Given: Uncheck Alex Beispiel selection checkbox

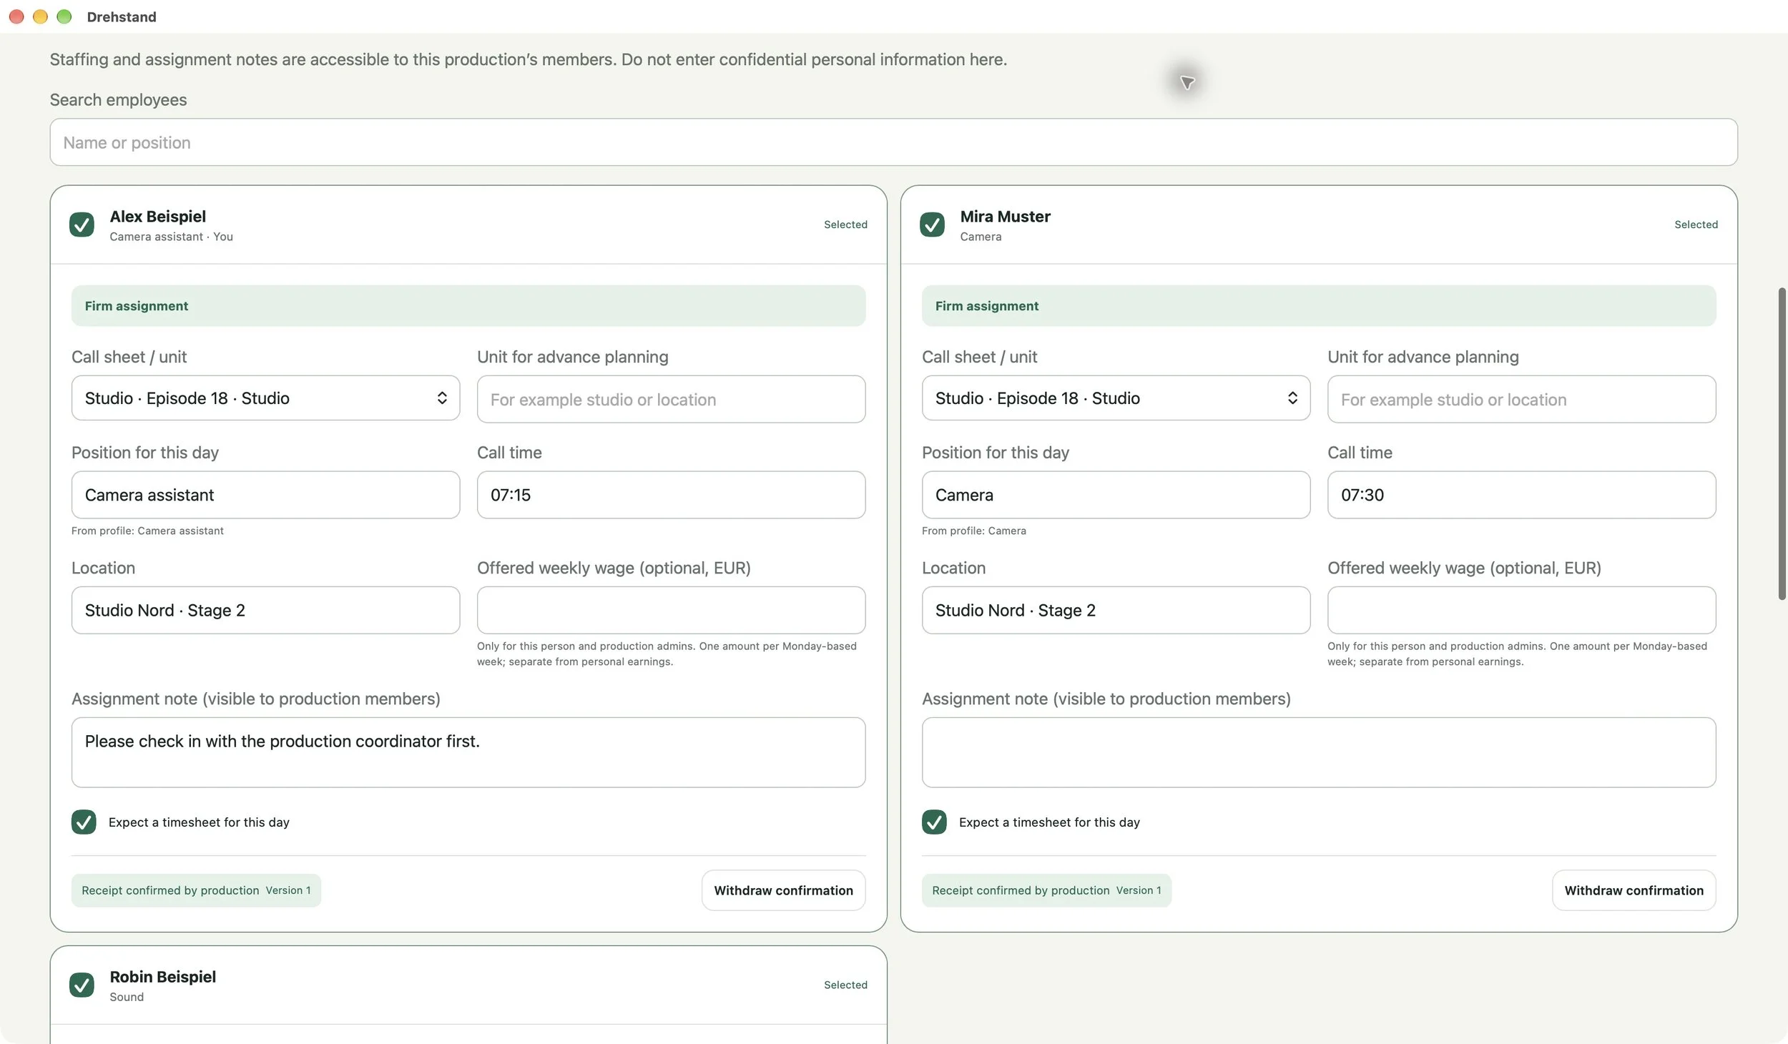Looking at the screenshot, I should (82, 225).
